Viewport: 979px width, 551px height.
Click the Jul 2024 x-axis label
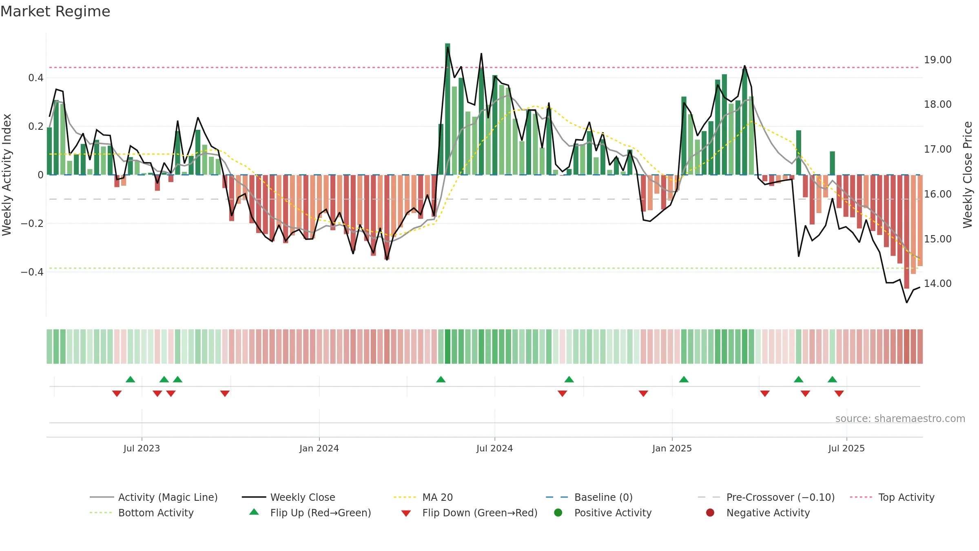(494, 448)
